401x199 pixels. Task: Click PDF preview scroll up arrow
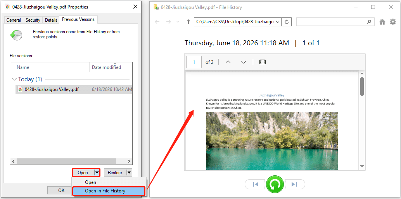coord(362,74)
